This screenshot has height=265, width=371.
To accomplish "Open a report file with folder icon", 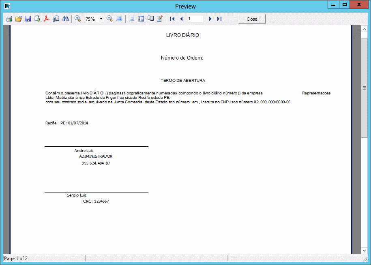I will point(19,19).
